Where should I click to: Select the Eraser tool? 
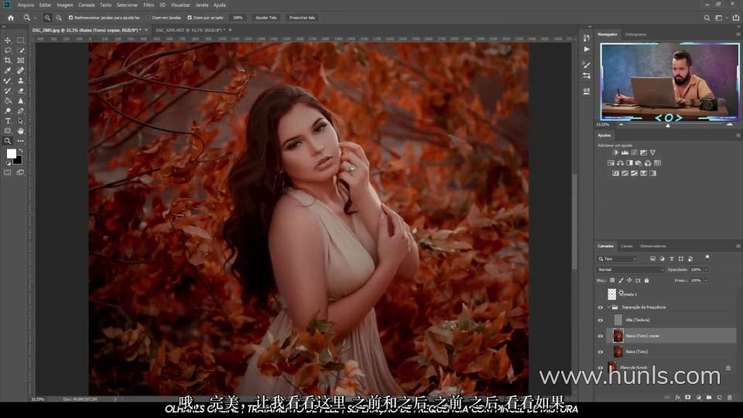tap(20, 91)
